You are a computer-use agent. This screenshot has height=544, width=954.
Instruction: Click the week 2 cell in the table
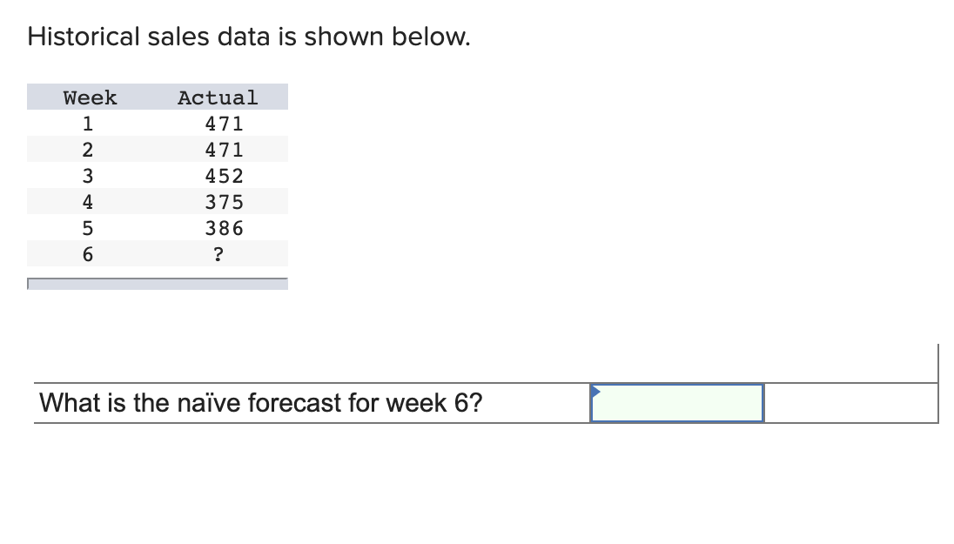click(x=88, y=149)
